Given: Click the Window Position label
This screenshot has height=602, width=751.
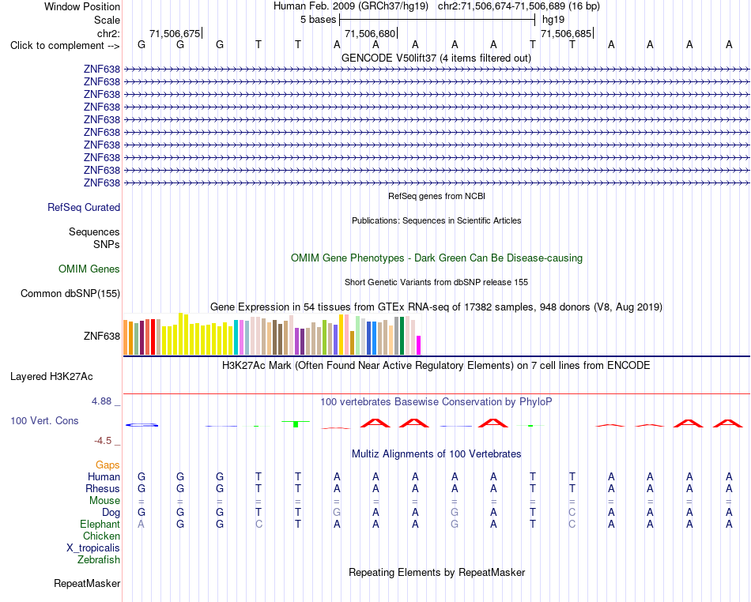Looking at the screenshot, I should click(82, 6).
